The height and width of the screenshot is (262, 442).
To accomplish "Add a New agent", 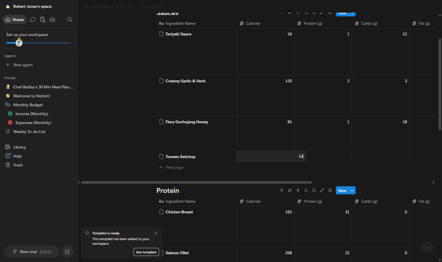I will tap(39, 65).
